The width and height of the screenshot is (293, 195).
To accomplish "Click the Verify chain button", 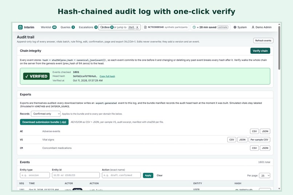I will 260,51.
